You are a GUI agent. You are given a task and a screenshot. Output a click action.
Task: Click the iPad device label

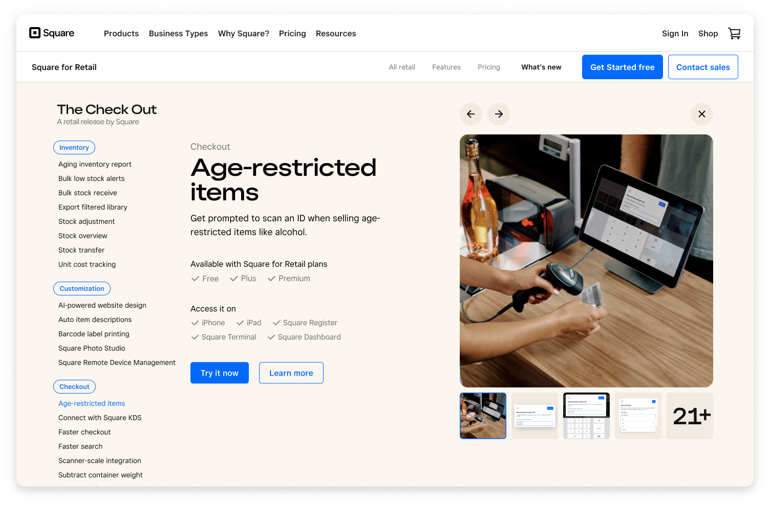(x=254, y=323)
